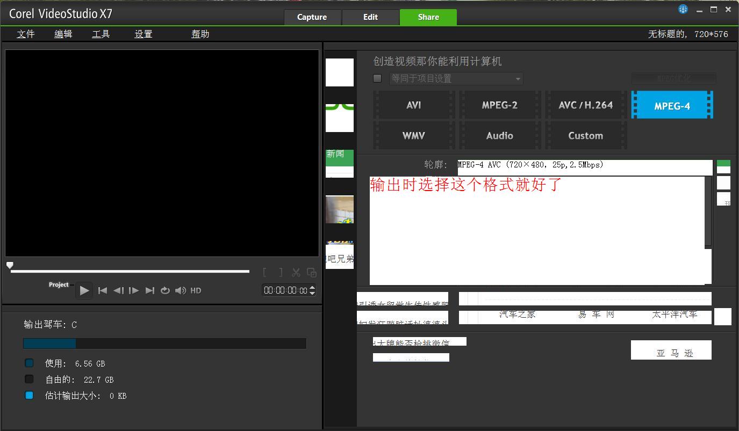Toggle repeat playback icon
The height and width of the screenshot is (431, 739).
[x=165, y=290]
